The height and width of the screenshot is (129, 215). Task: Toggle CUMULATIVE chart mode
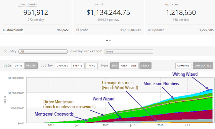203,66
